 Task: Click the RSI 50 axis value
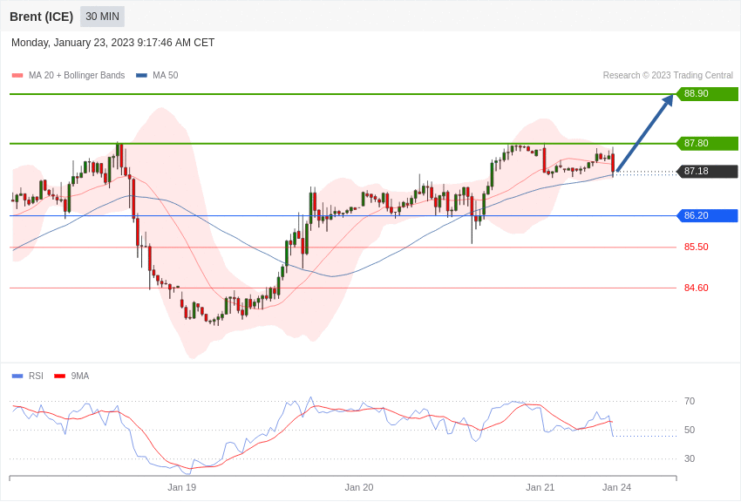(690, 431)
